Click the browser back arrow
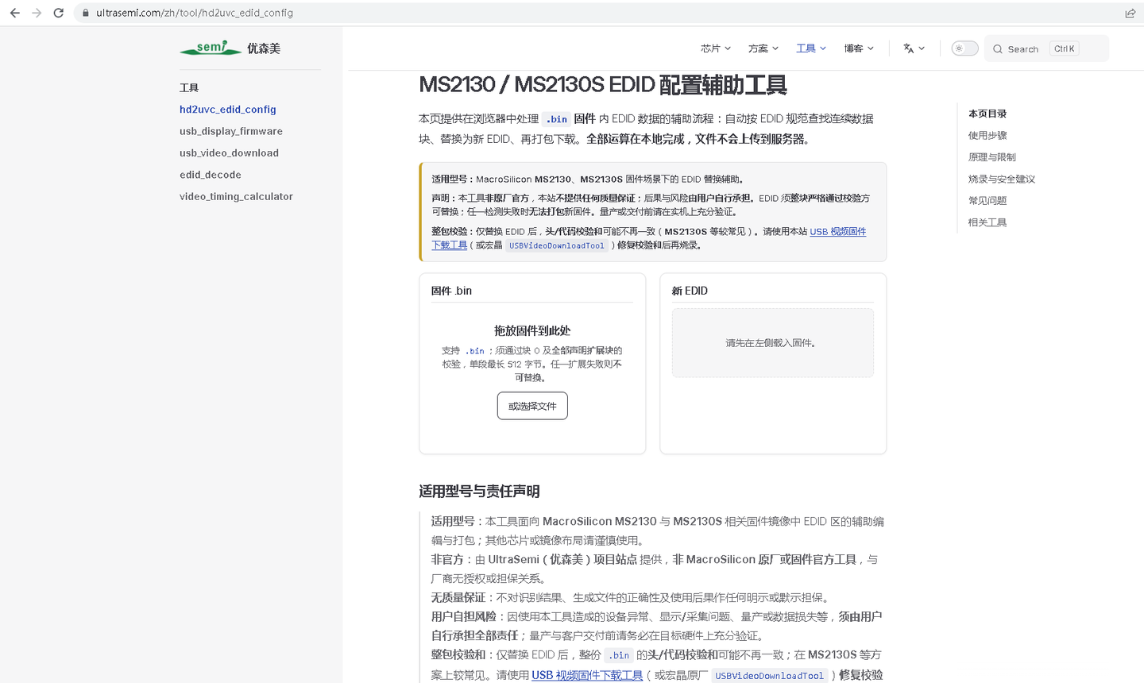This screenshot has width=1144, height=683. coord(14,13)
